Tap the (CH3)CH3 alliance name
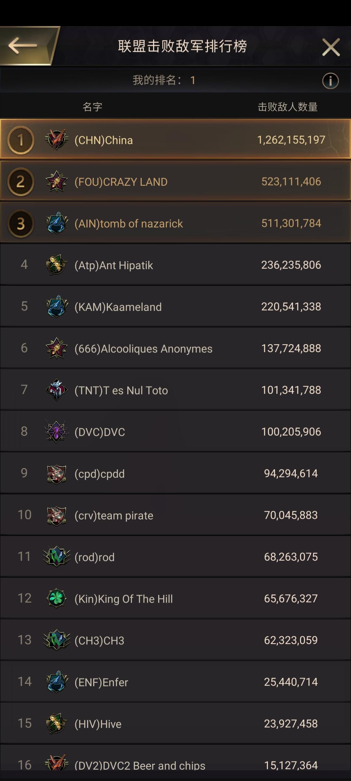This screenshot has width=351, height=781. [x=99, y=640]
